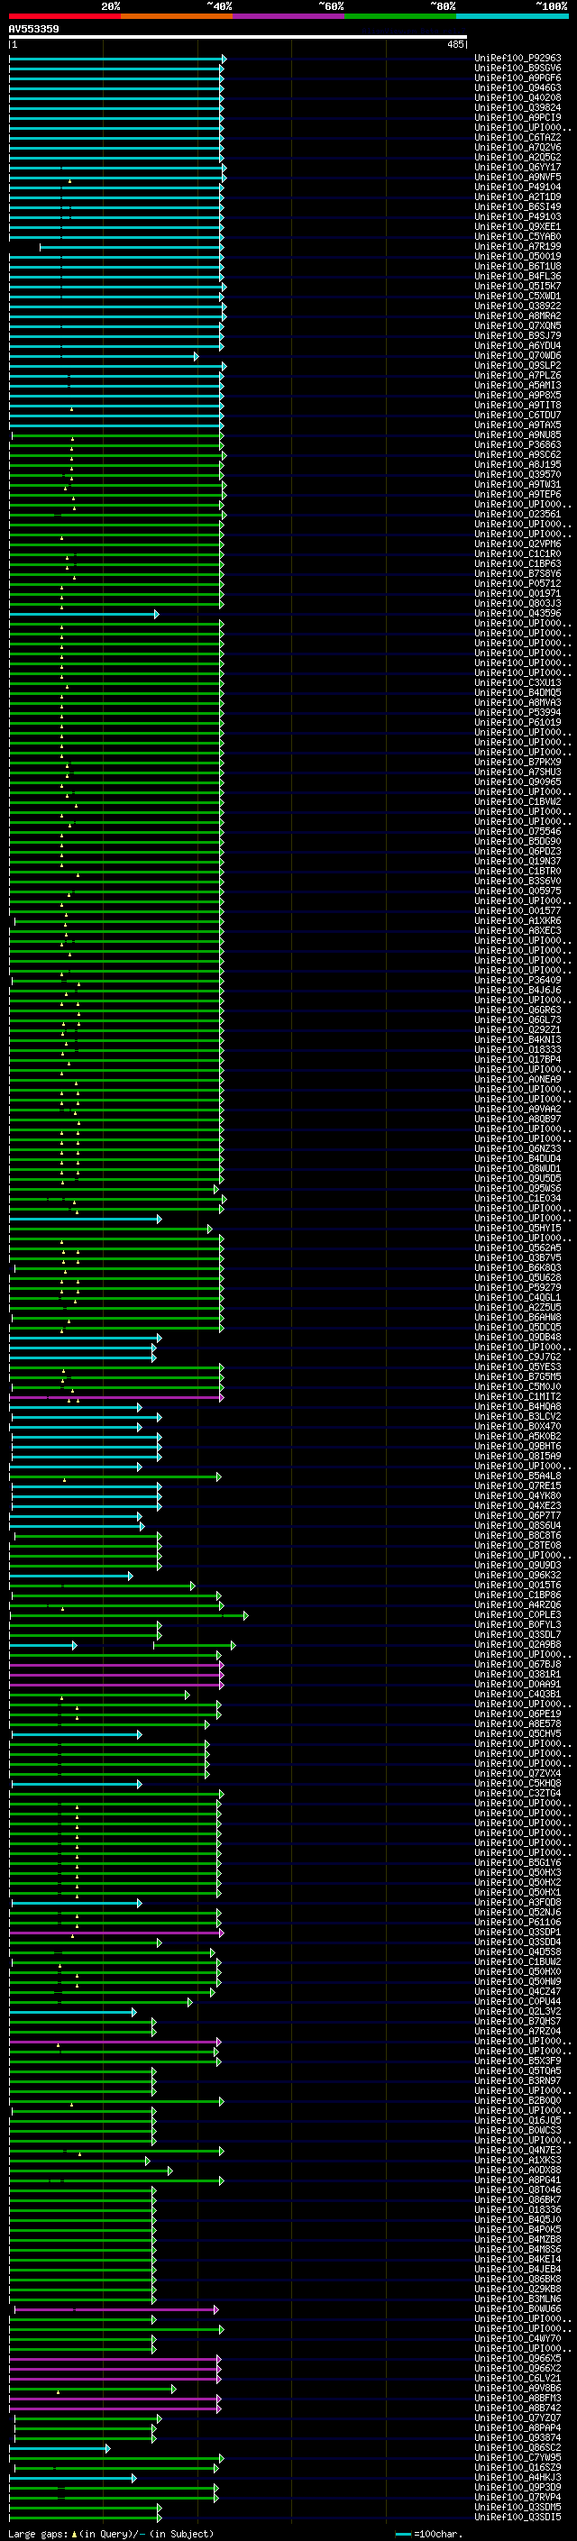Click the "Large gaps" legend text
577x2541 pixels.
[38, 2533]
